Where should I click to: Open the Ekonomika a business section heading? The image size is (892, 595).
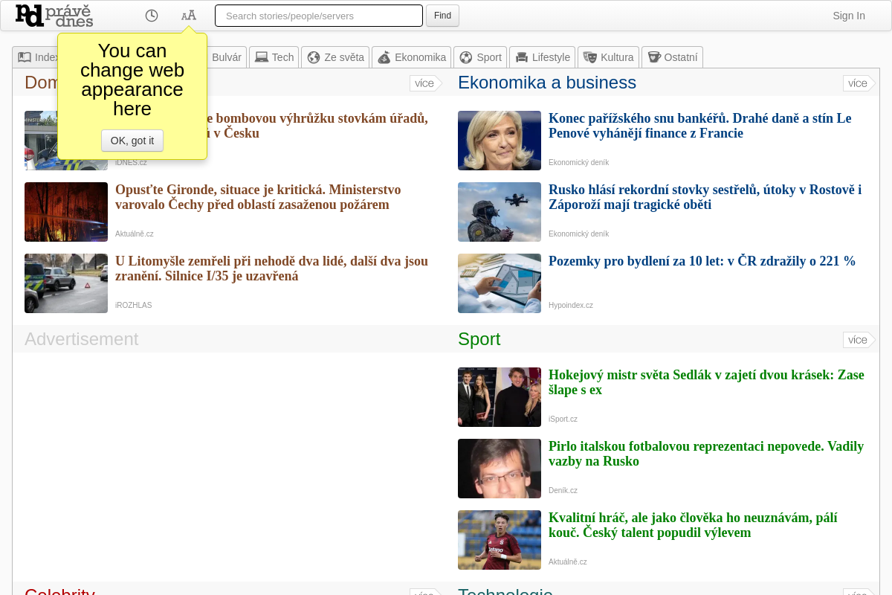[547, 83]
